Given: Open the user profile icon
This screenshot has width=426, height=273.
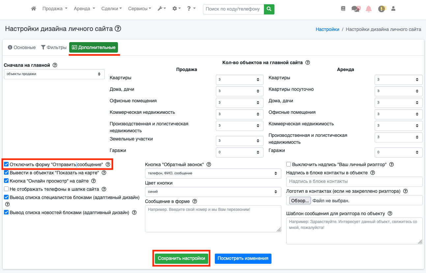Looking at the screenshot, I should pos(393,9).
